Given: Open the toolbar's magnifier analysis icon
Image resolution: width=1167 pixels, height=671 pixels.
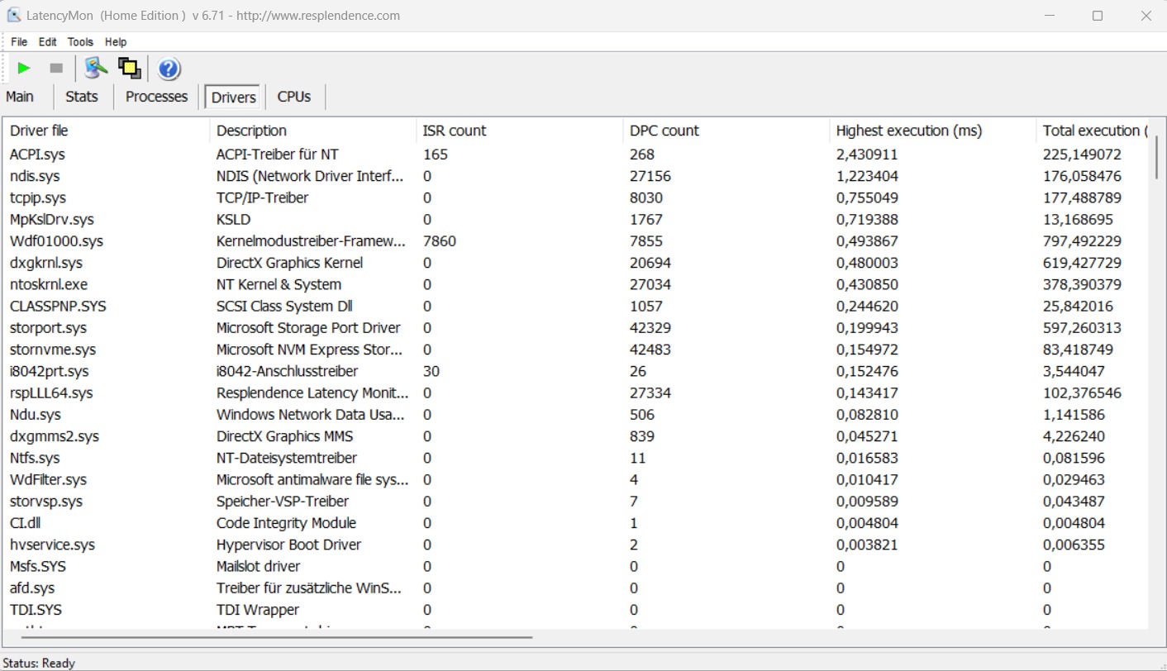Looking at the screenshot, I should point(97,69).
